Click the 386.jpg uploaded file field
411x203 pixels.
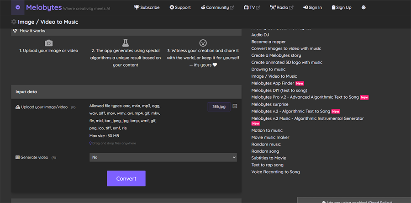pos(219,107)
